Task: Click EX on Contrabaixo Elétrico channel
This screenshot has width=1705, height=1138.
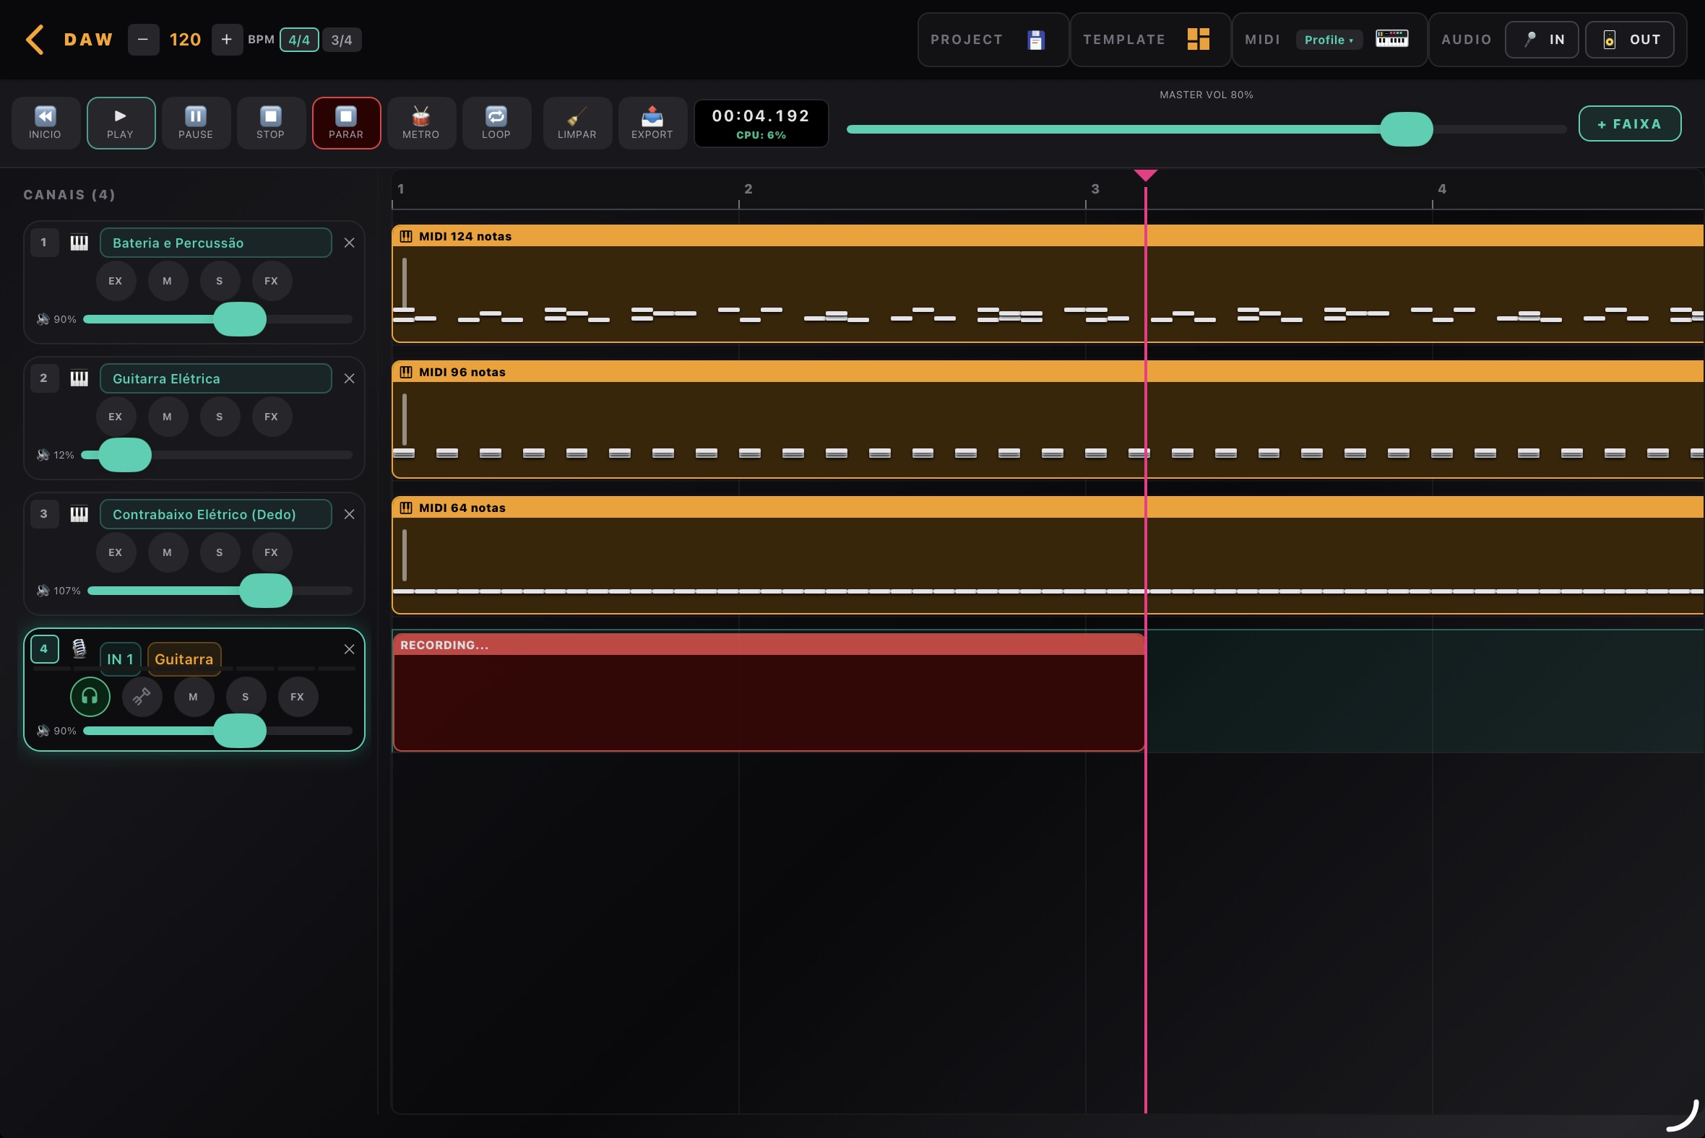Action: pos(116,552)
